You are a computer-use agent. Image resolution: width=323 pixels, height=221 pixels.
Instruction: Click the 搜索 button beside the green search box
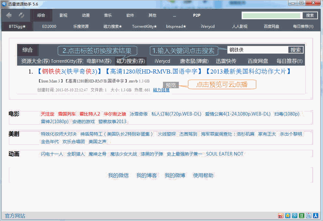[310, 15]
